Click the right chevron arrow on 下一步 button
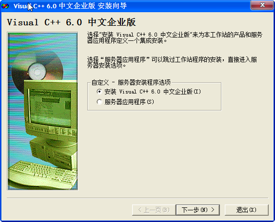 click(213, 209)
